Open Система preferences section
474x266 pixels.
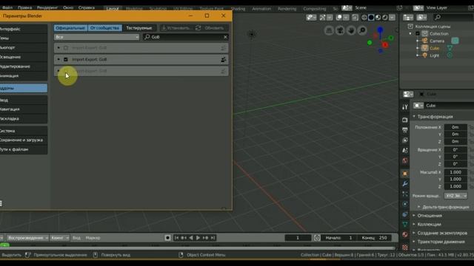[x=23, y=131]
